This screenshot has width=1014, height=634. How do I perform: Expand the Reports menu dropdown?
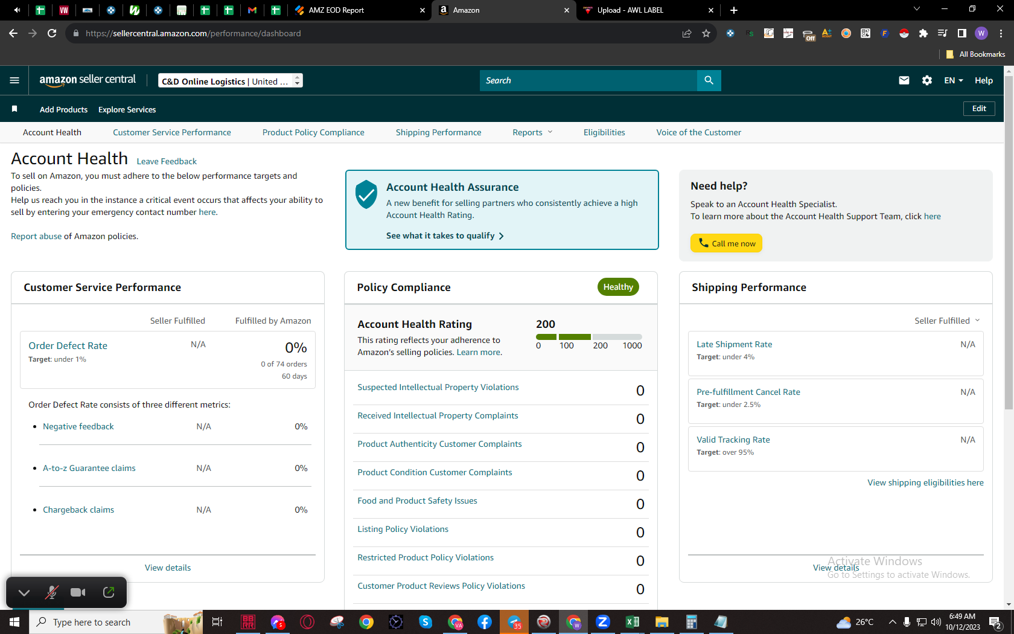pyautogui.click(x=532, y=132)
